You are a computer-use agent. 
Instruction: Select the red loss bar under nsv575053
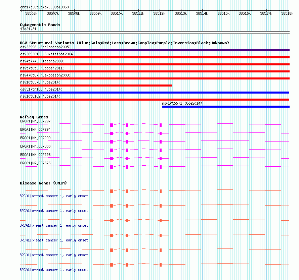tap(155, 71)
